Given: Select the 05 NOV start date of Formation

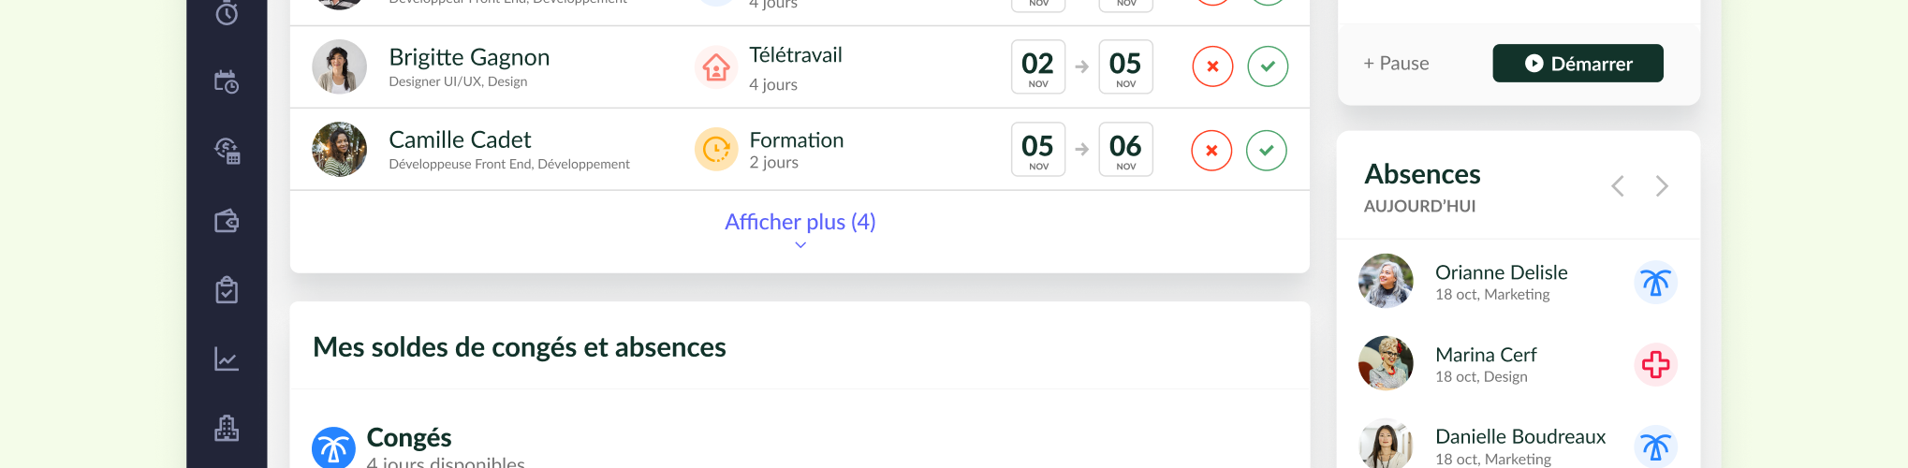Looking at the screenshot, I should click(1038, 149).
